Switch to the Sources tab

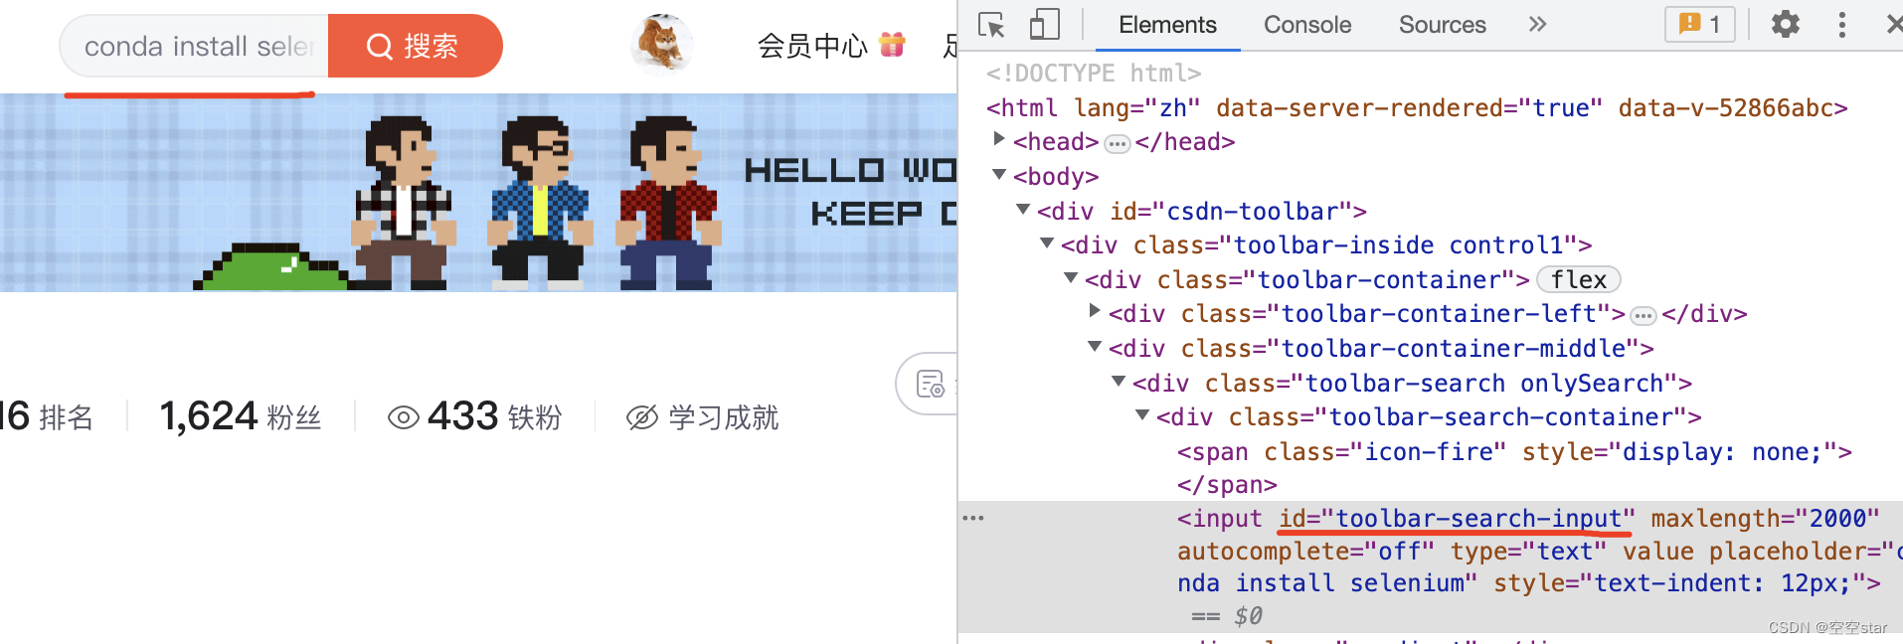[1442, 25]
